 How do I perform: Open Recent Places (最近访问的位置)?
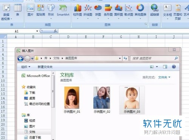pyautogui.click(x=37, y=104)
